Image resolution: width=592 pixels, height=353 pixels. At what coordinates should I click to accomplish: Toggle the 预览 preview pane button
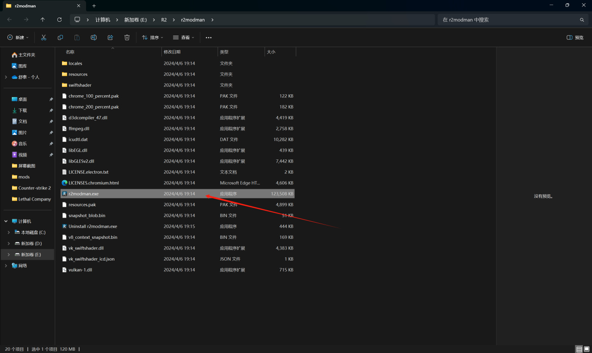click(x=575, y=37)
